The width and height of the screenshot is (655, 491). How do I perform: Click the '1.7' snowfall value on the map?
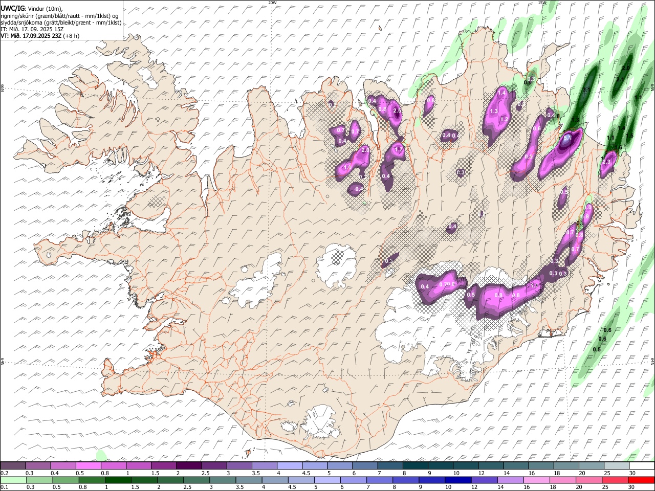[x=399, y=149]
